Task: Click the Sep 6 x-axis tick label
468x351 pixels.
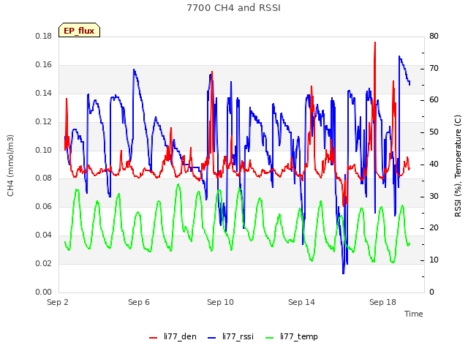Action: click(139, 302)
